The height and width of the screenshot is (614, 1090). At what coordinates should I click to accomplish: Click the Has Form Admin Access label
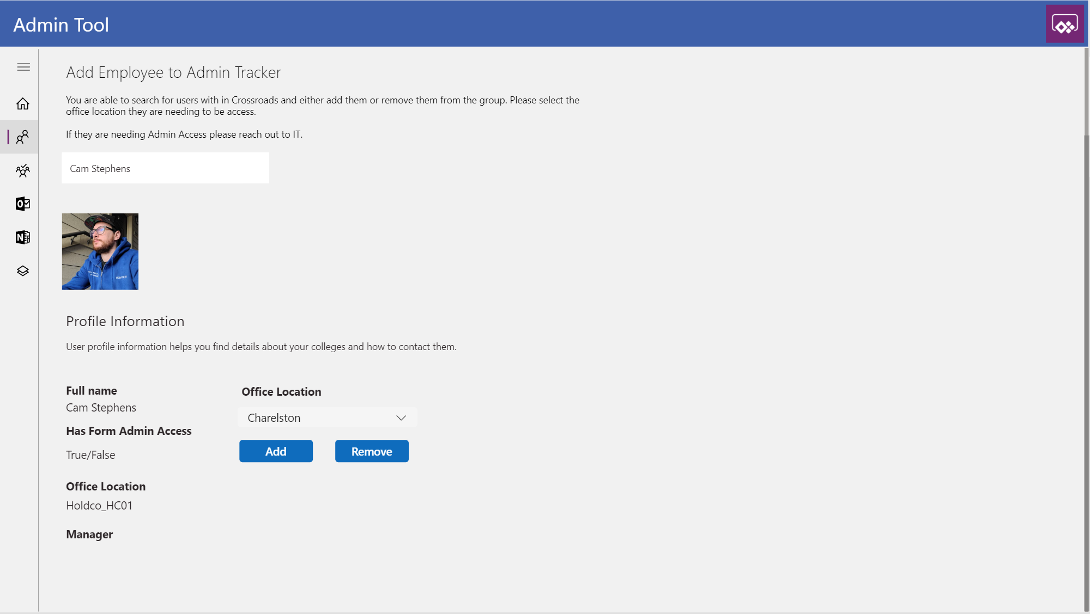click(129, 431)
